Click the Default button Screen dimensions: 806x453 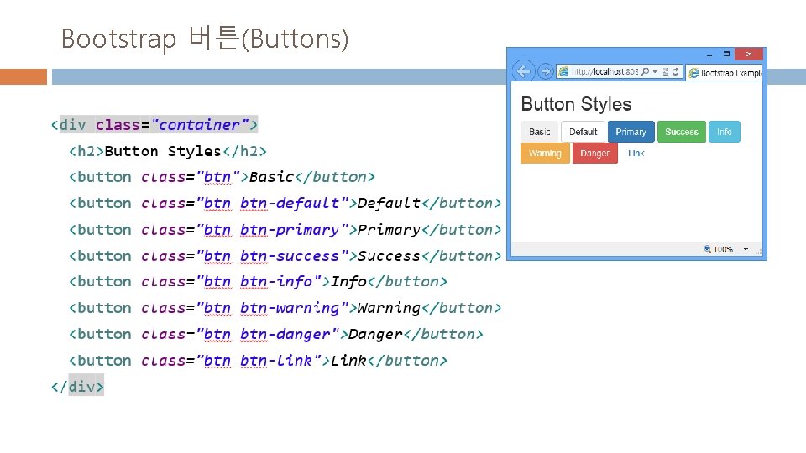click(583, 132)
